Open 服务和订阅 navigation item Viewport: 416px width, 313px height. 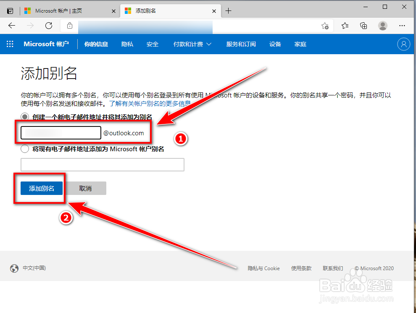pos(241,44)
